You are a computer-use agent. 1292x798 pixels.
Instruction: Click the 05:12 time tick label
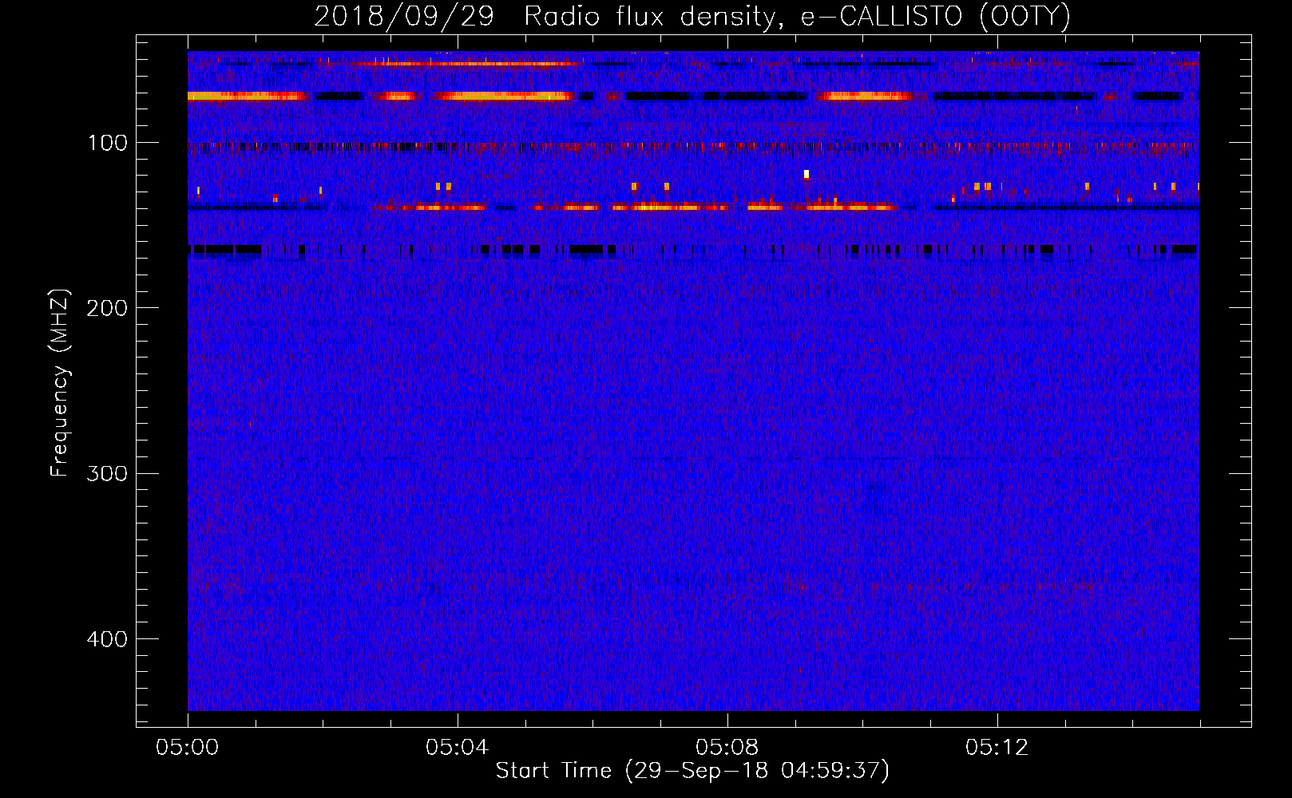coord(997,748)
